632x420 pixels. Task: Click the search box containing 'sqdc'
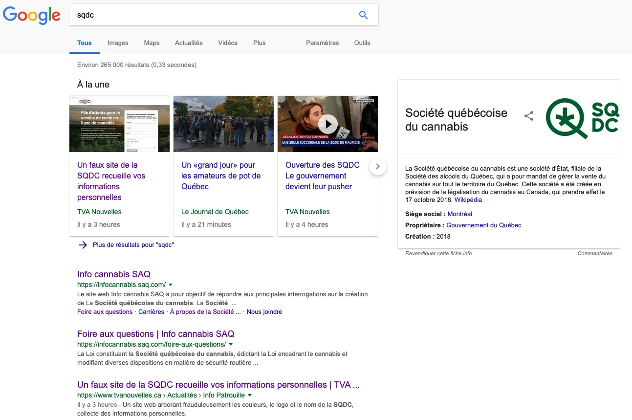point(215,15)
